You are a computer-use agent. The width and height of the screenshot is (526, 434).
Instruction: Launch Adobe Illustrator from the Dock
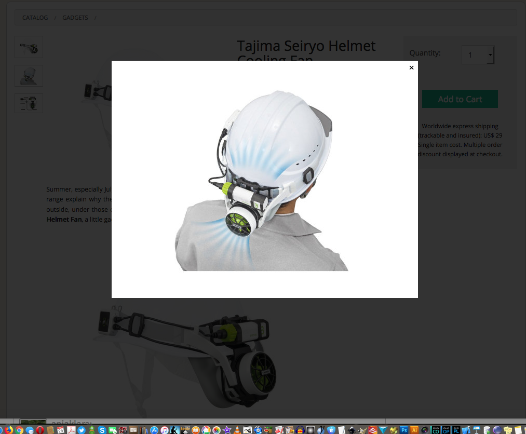[x=414, y=430]
